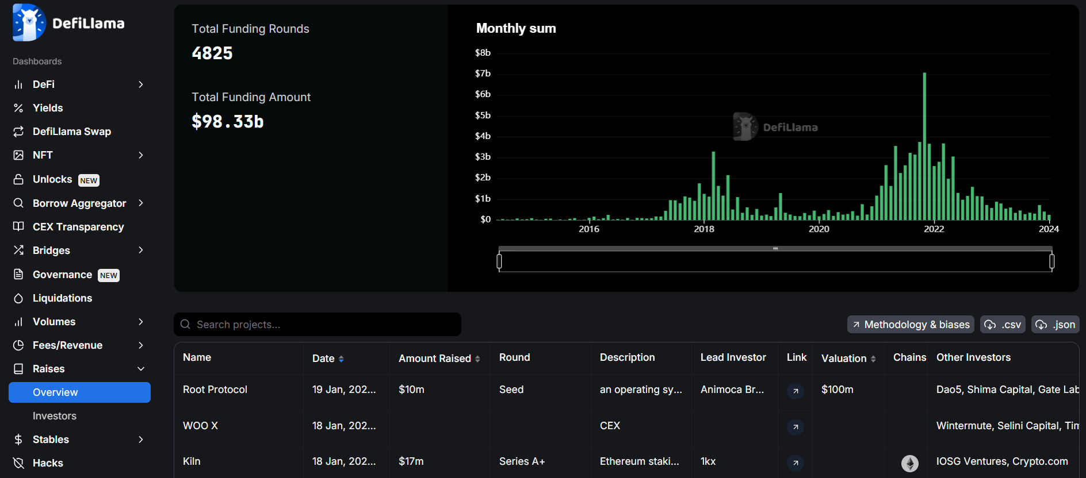The height and width of the screenshot is (478, 1086).
Task: Click the Fees/Revenue pie chart icon
Action: [18, 345]
